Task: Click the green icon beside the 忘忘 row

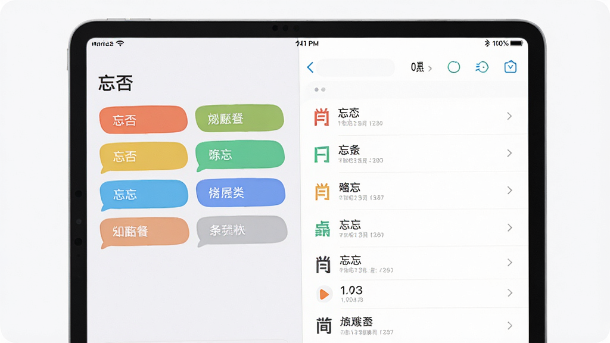Action: pos(322,229)
